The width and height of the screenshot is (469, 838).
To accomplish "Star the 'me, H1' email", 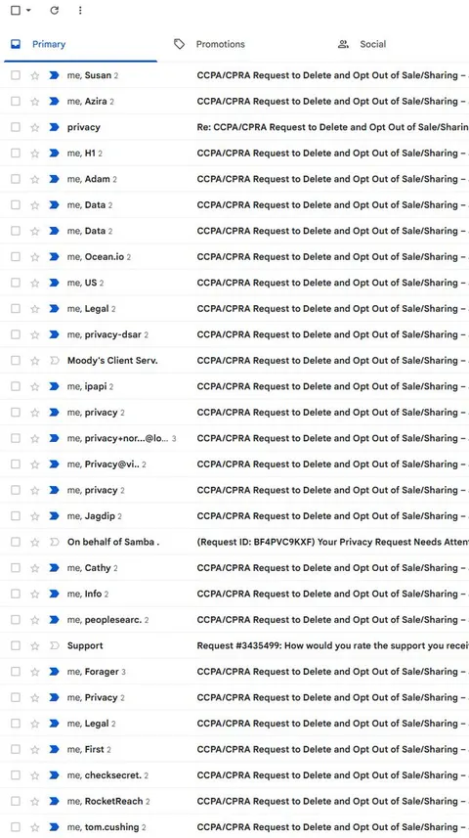I will click(x=35, y=154).
